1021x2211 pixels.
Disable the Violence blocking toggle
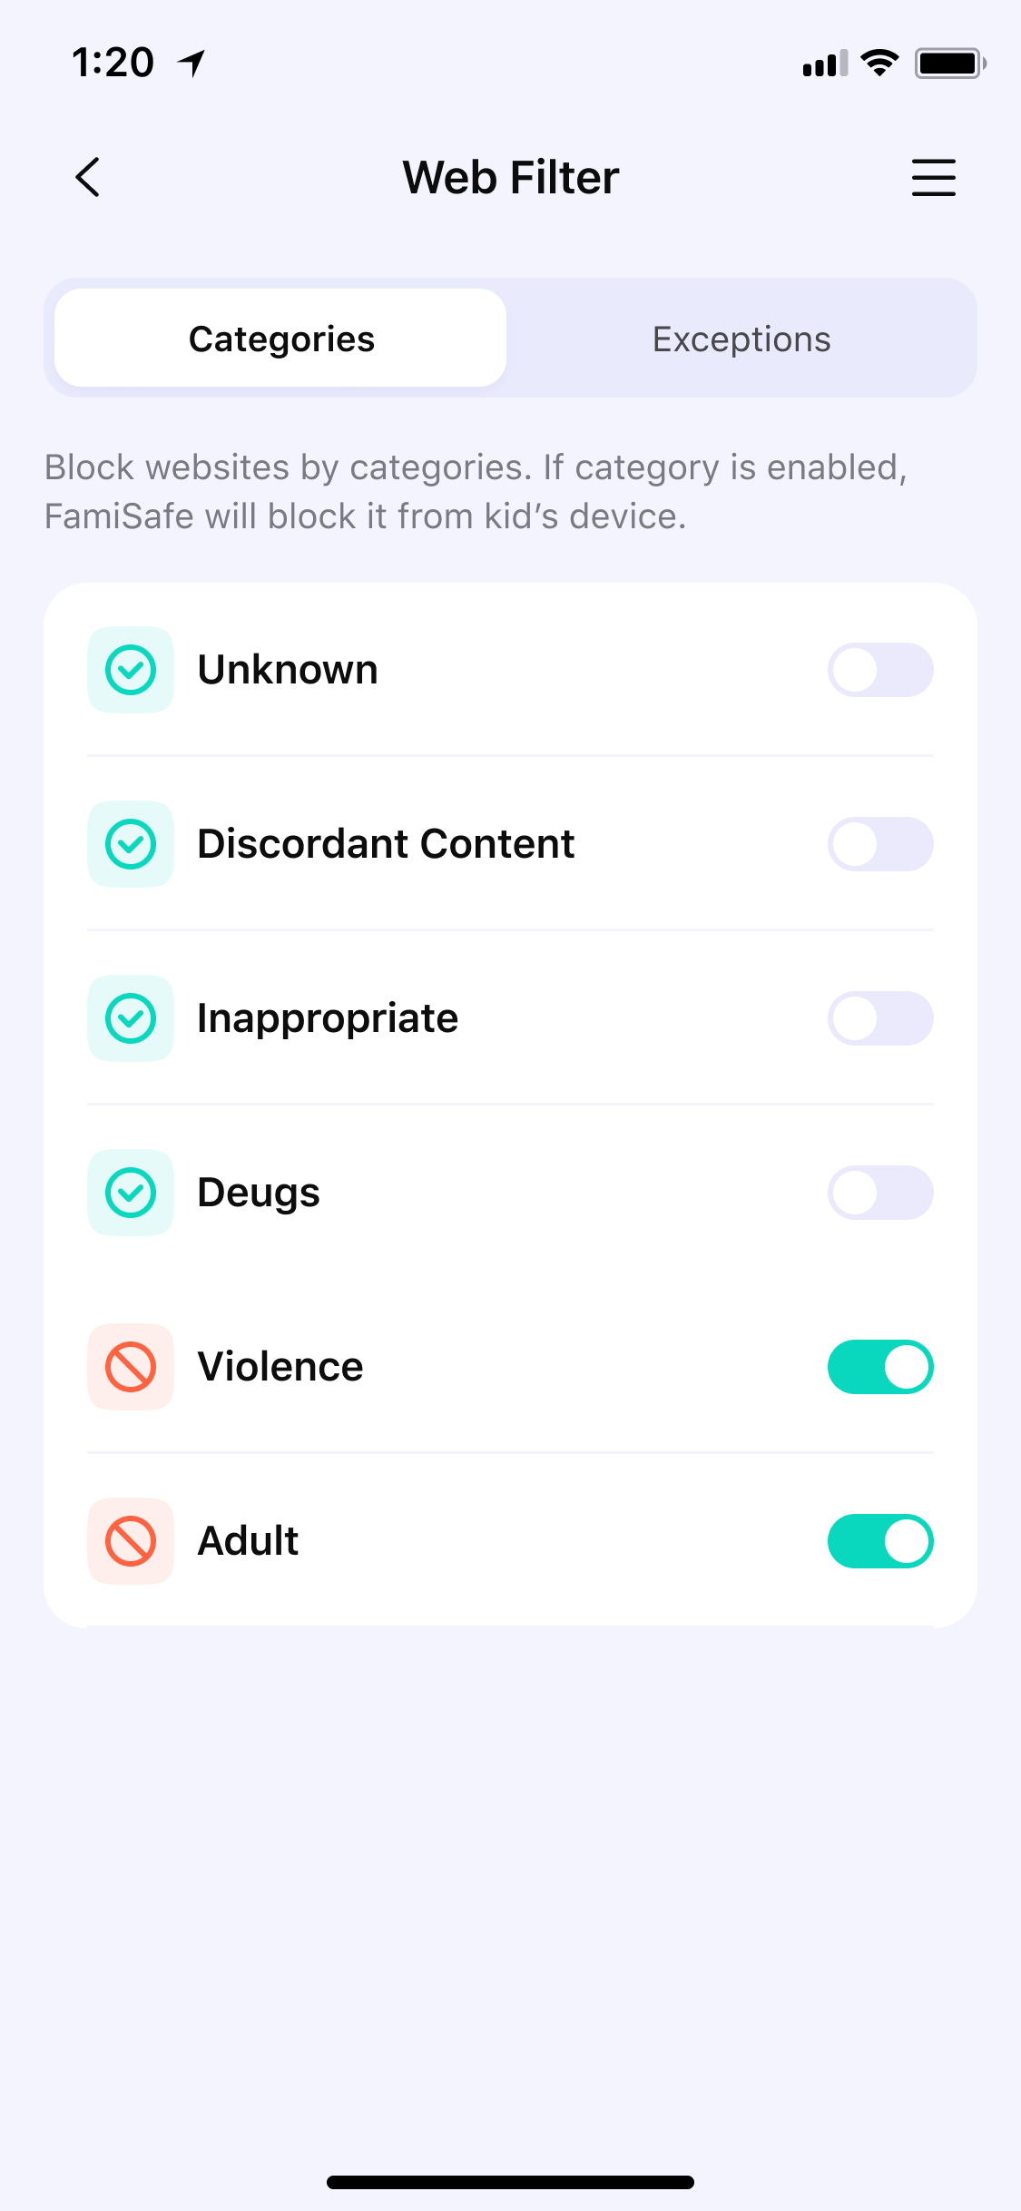[x=880, y=1367]
